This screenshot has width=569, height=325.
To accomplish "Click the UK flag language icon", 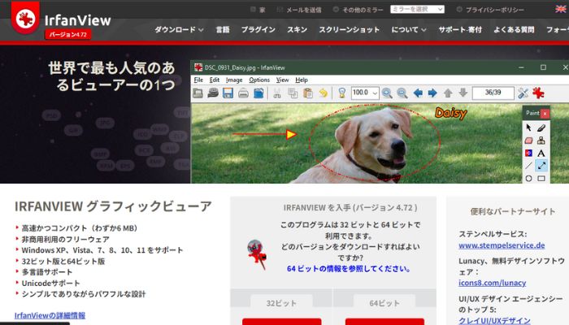I will point(561,9).
